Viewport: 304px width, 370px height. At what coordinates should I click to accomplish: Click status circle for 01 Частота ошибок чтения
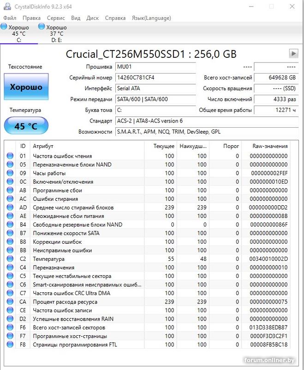10,156
